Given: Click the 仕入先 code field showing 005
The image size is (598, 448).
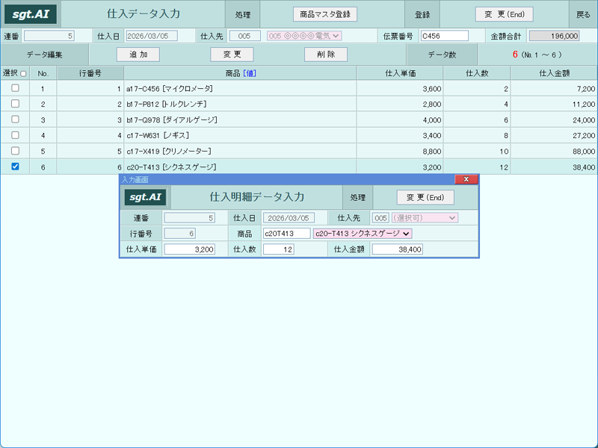Looking at the screenshot, I should (x=245, y=36).
